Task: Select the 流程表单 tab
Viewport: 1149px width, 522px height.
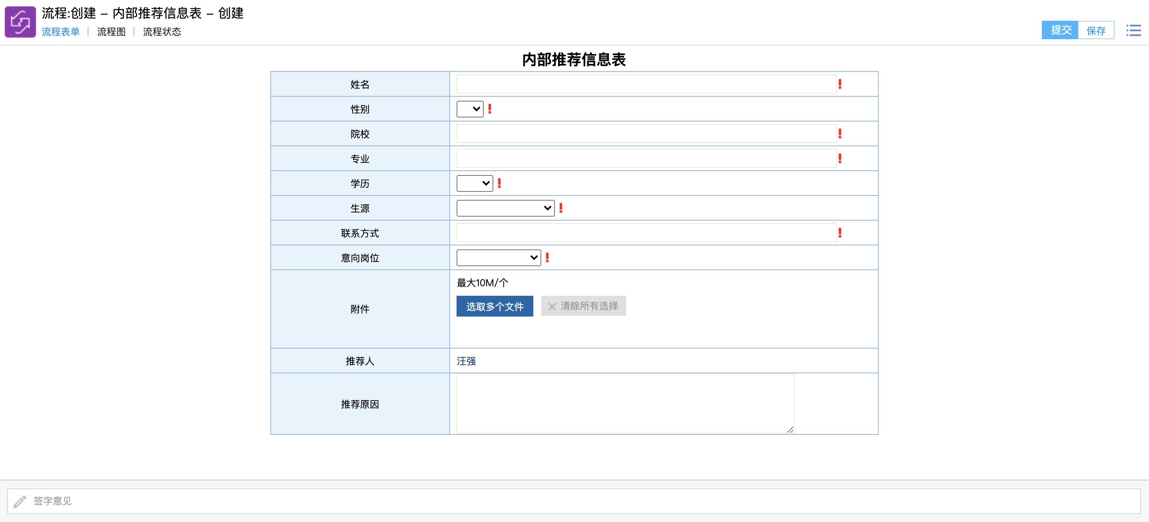Action: pyautogui.click(x=61, y=32)
